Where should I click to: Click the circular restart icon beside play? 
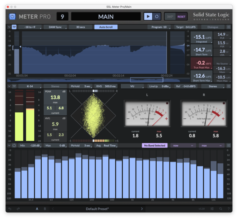pyautogui.click(x=157, y=17)
